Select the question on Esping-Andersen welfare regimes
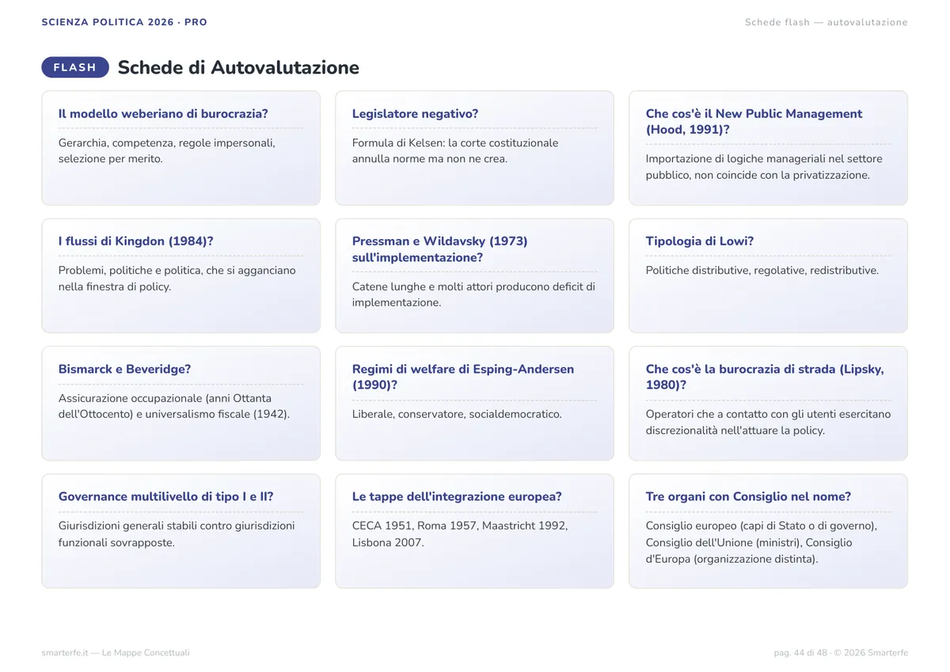Image resolution: width=950 pixels, height=672 pixels. tap(463, 377)
